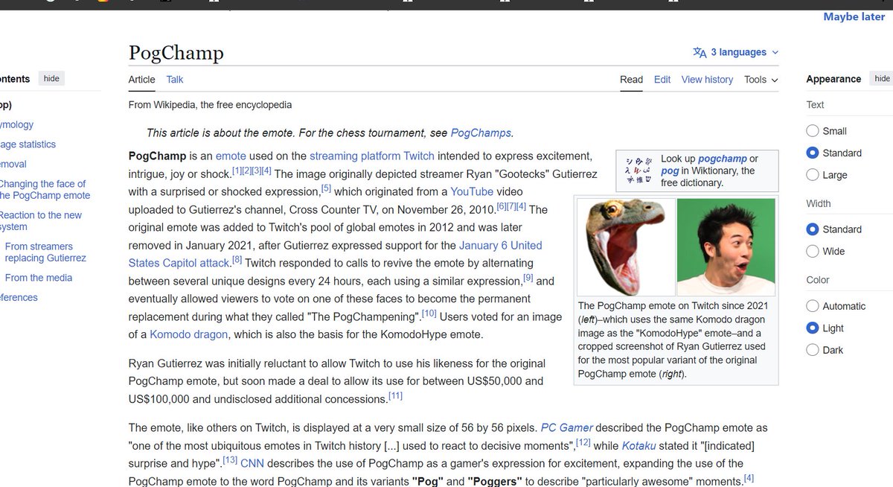Image resolution: width=893 pixels, height=487 pixels.
Task: Select the Read tab
Action: 632,80
